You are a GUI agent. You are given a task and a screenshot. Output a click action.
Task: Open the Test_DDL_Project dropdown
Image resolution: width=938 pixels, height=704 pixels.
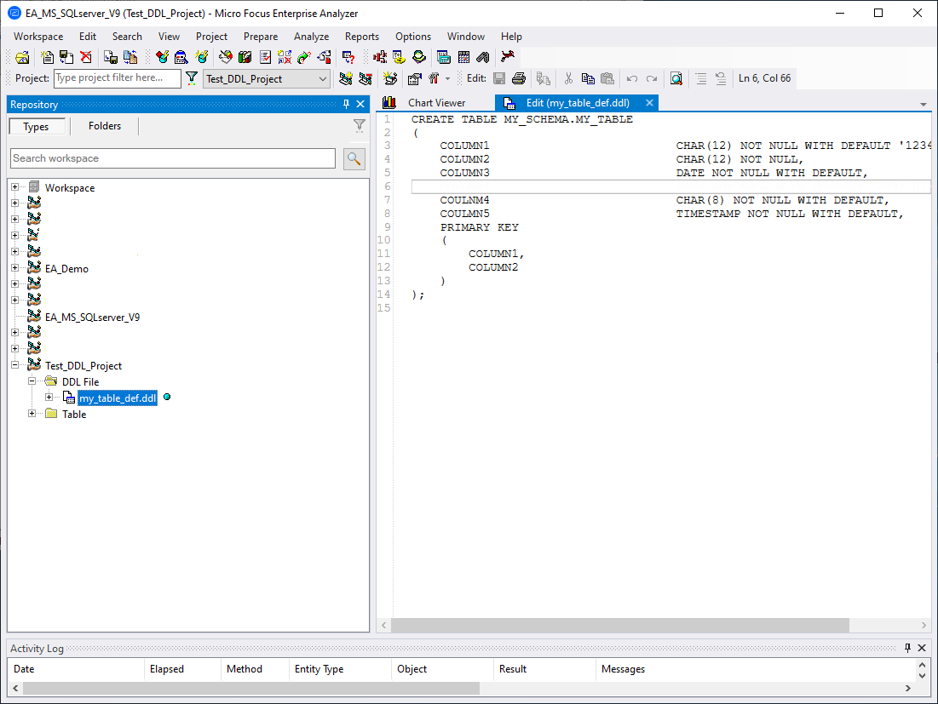323,78
